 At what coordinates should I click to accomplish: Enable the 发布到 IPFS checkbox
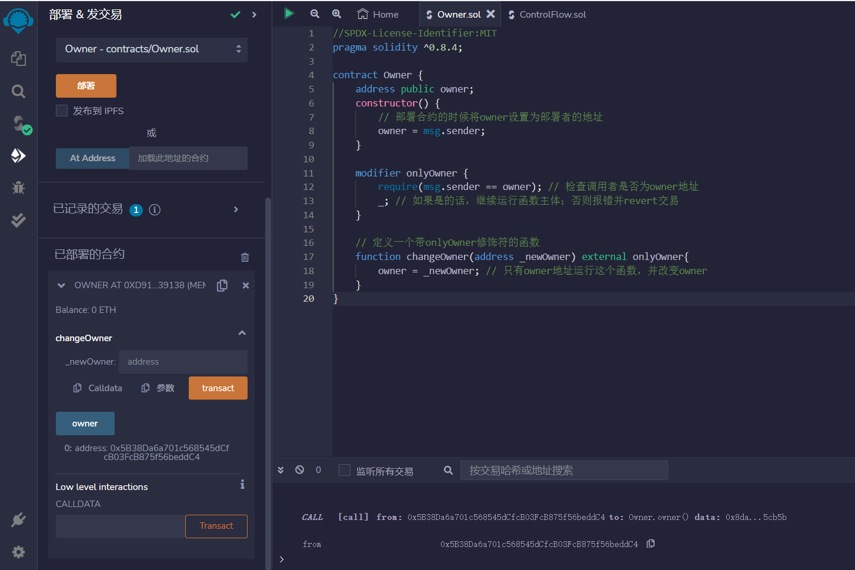click(61, 111)
